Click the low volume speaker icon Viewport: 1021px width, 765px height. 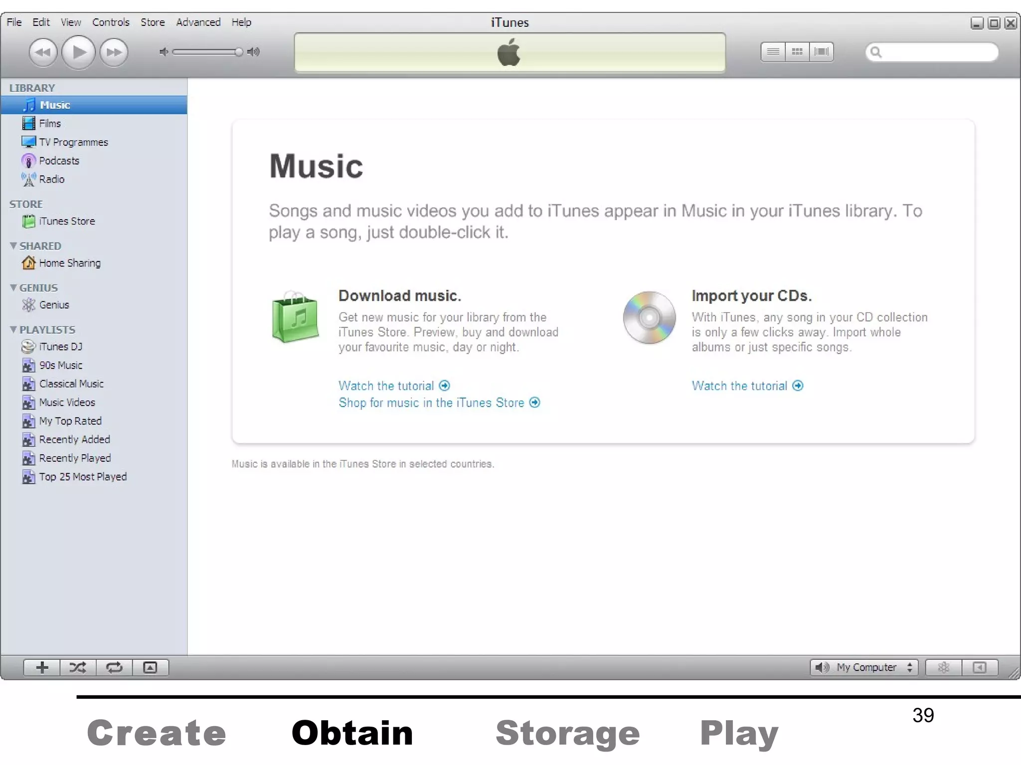coord(164,52)
